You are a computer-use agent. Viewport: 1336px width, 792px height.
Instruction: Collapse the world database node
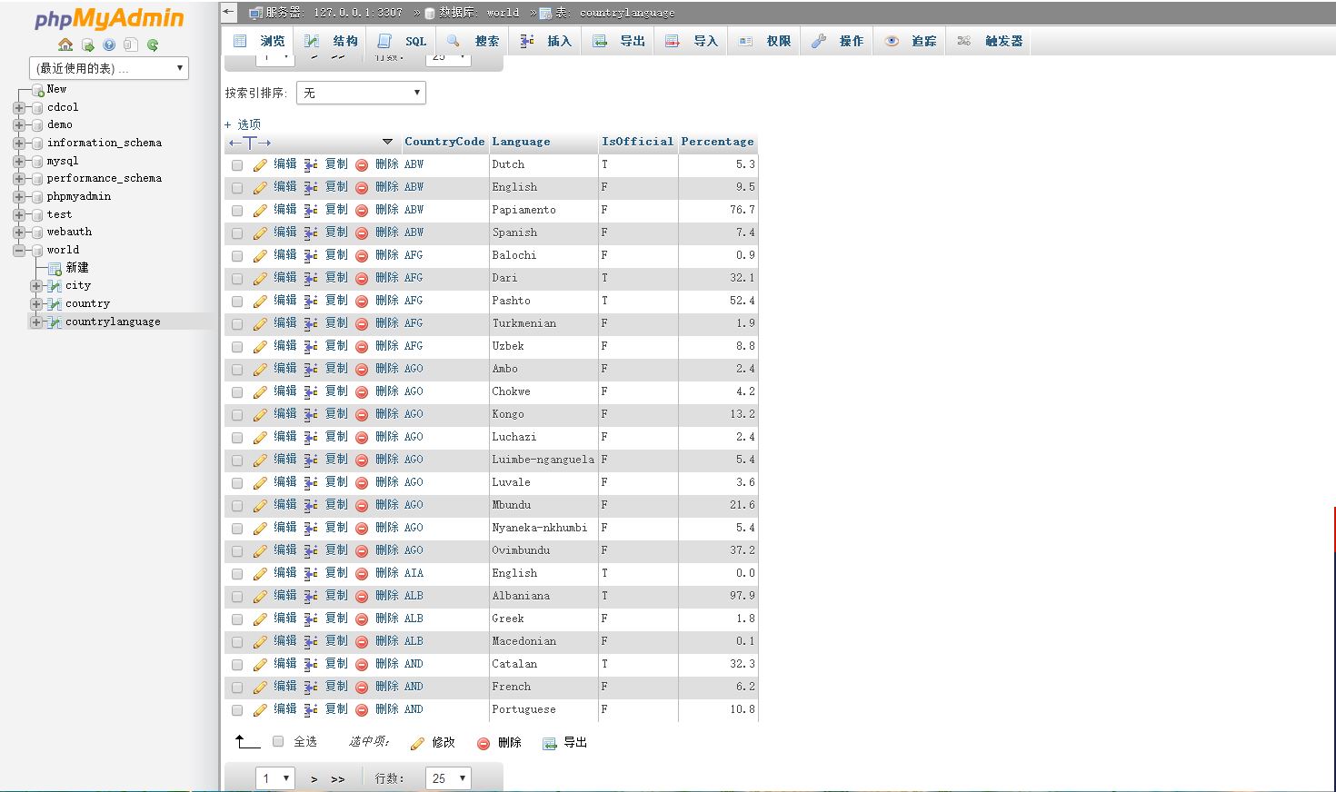19,250
